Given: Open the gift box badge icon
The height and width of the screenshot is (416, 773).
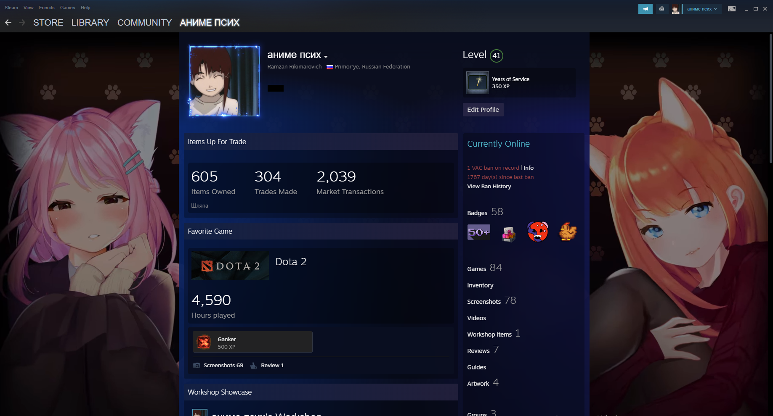Looking at the screenshot, I should tap(508, 234).
